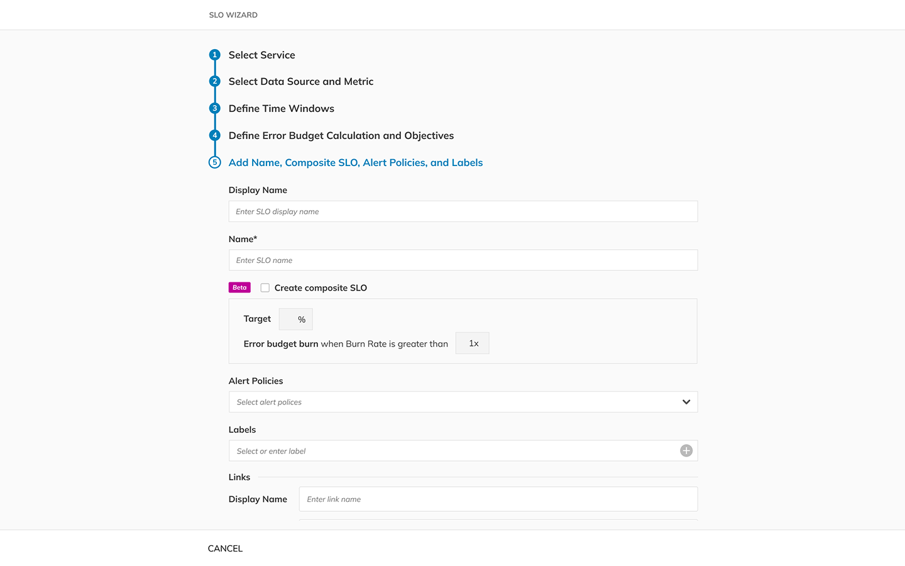This screenshot has width=905, height=566.
Task: Go to the Select Service step
Action: click(x=261, y=55)
